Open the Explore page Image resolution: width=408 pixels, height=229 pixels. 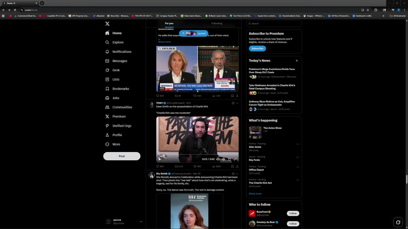(x=114, y=42)
